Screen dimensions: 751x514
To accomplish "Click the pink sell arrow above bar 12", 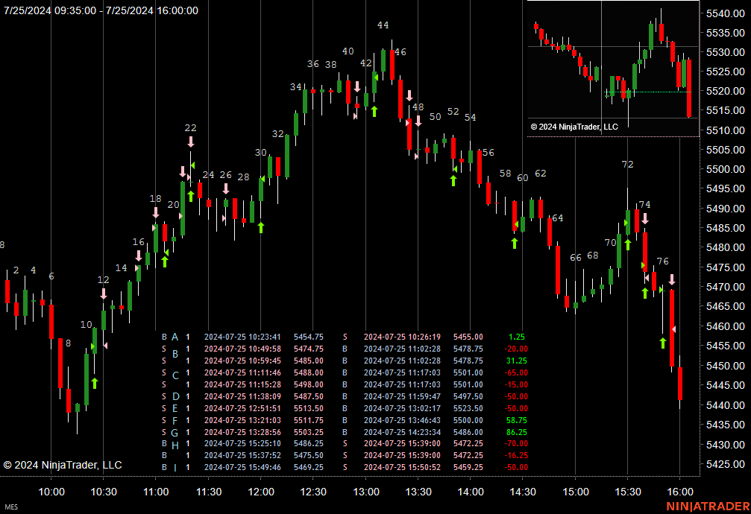I will pyautogui.click(x=104, y=294).
